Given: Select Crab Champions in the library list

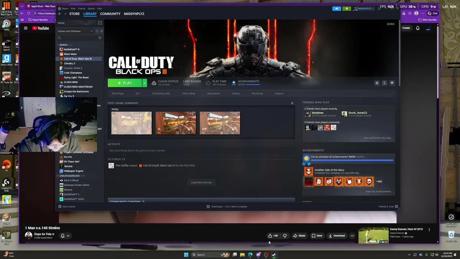Looking at the screenshot, I should tap(73, 73).
